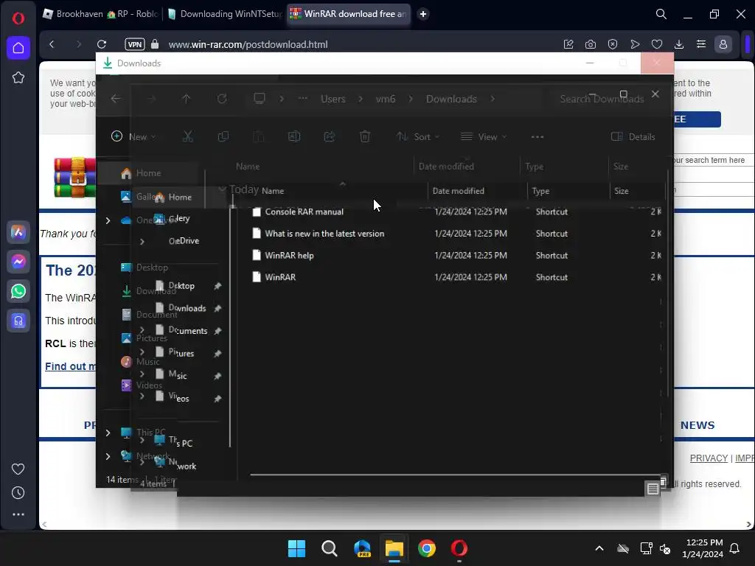Viewport: 755px width, 566px height.
Task: Open the music Player in Opera sidebar
Action: pyautogui.click(x=18, y=321)
